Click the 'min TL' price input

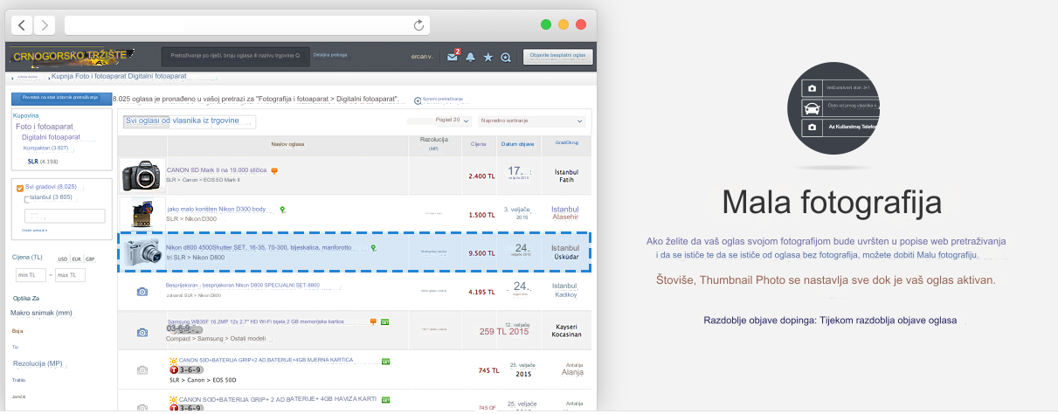point(31,275)
